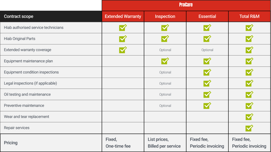
Task: Click Essential checkmark for Preventive maintenance
Action: [x=207, y=106]
